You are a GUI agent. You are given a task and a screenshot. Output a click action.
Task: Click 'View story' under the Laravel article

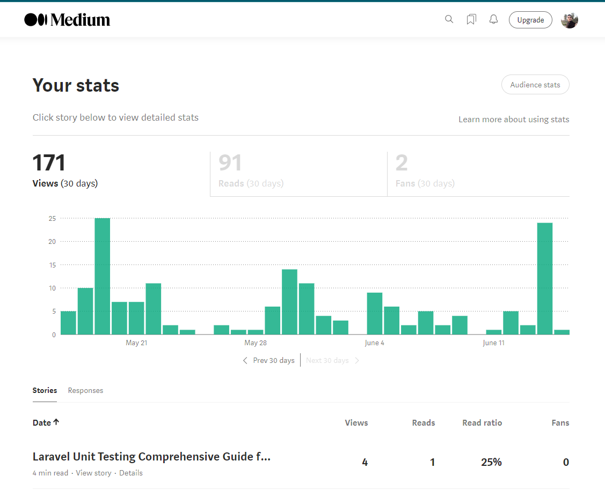point(93,473)
